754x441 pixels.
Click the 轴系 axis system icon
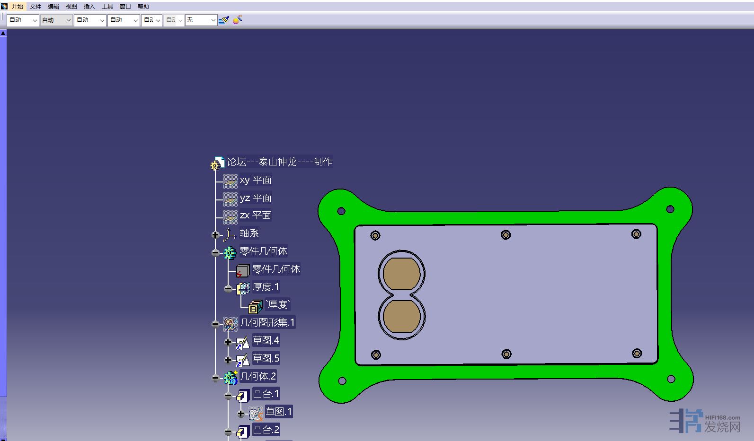[230, 234]
